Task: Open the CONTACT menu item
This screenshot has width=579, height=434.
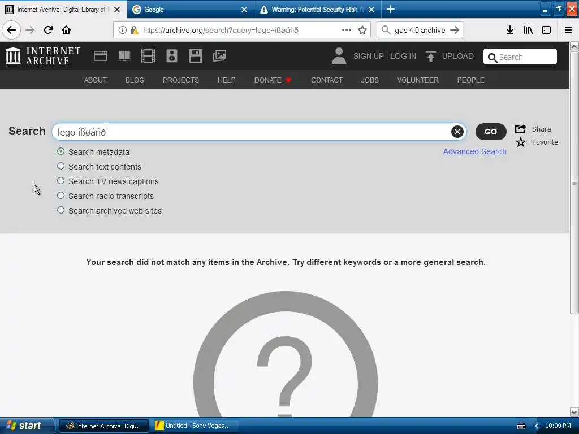Action: [327, 80]
